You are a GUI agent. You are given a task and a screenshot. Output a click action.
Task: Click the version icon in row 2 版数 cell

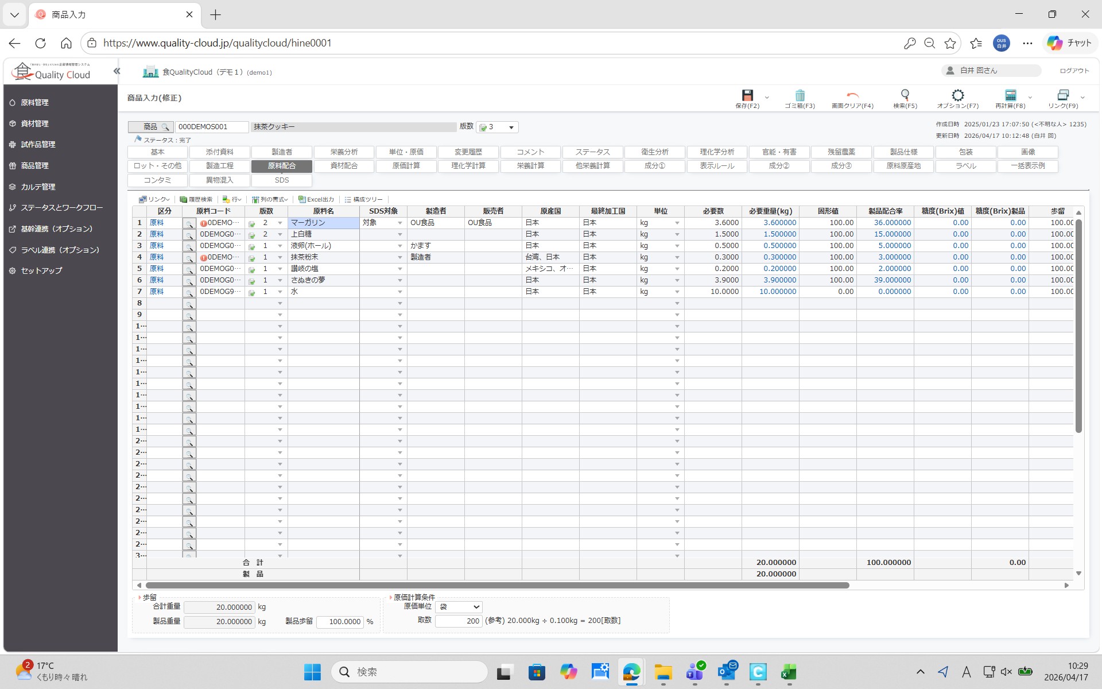tap(251, 235)
